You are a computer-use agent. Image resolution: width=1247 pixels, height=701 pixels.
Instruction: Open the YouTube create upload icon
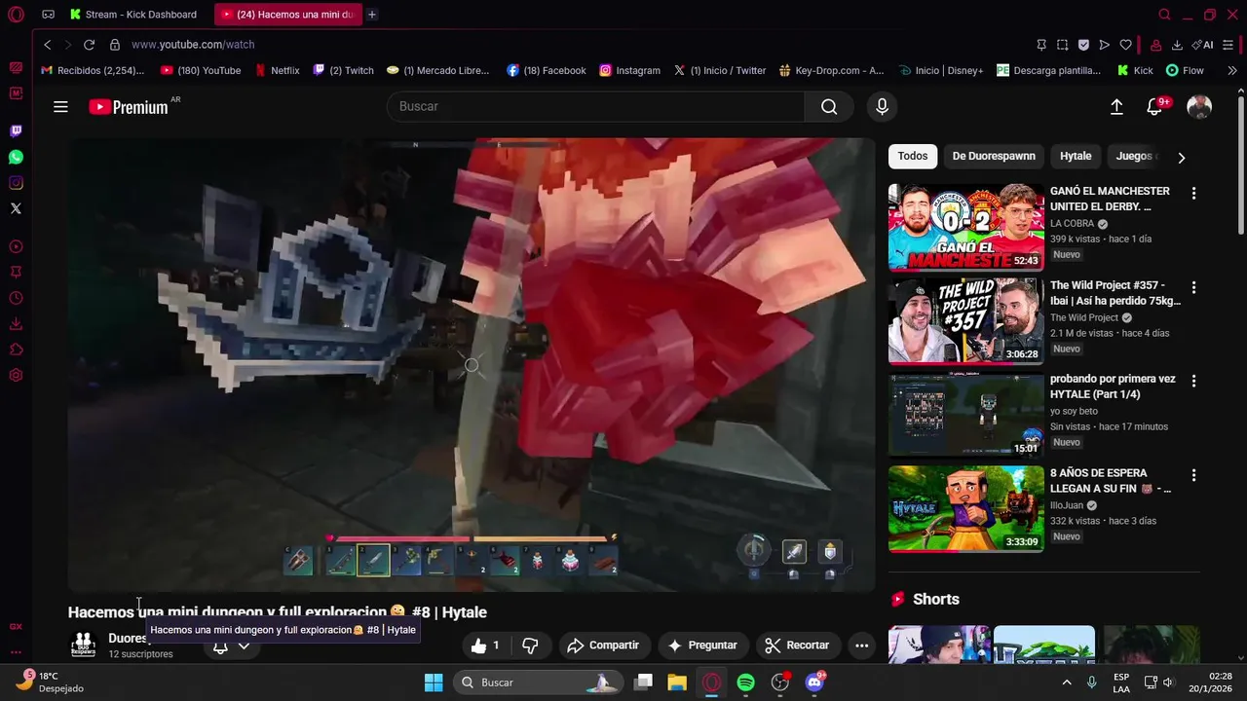1116,107
